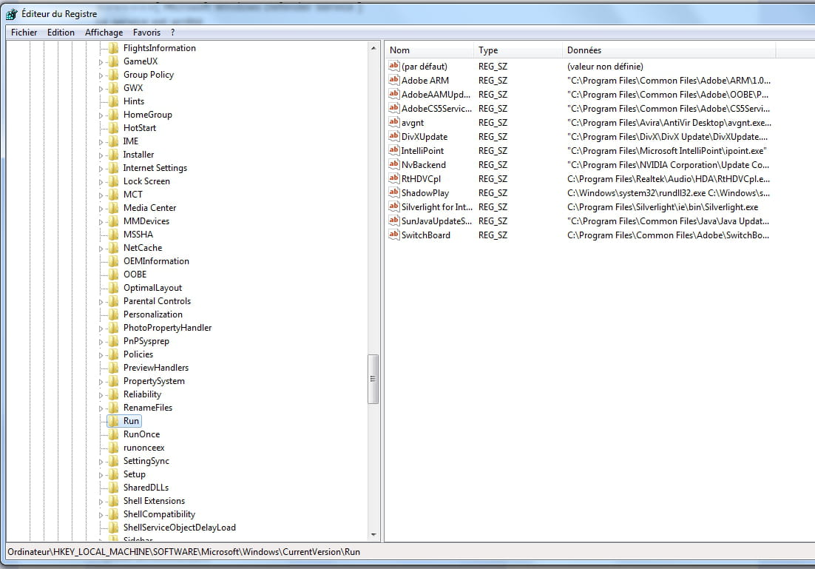Select the RenameFiles key
The image size is (815, 569).
148,408
